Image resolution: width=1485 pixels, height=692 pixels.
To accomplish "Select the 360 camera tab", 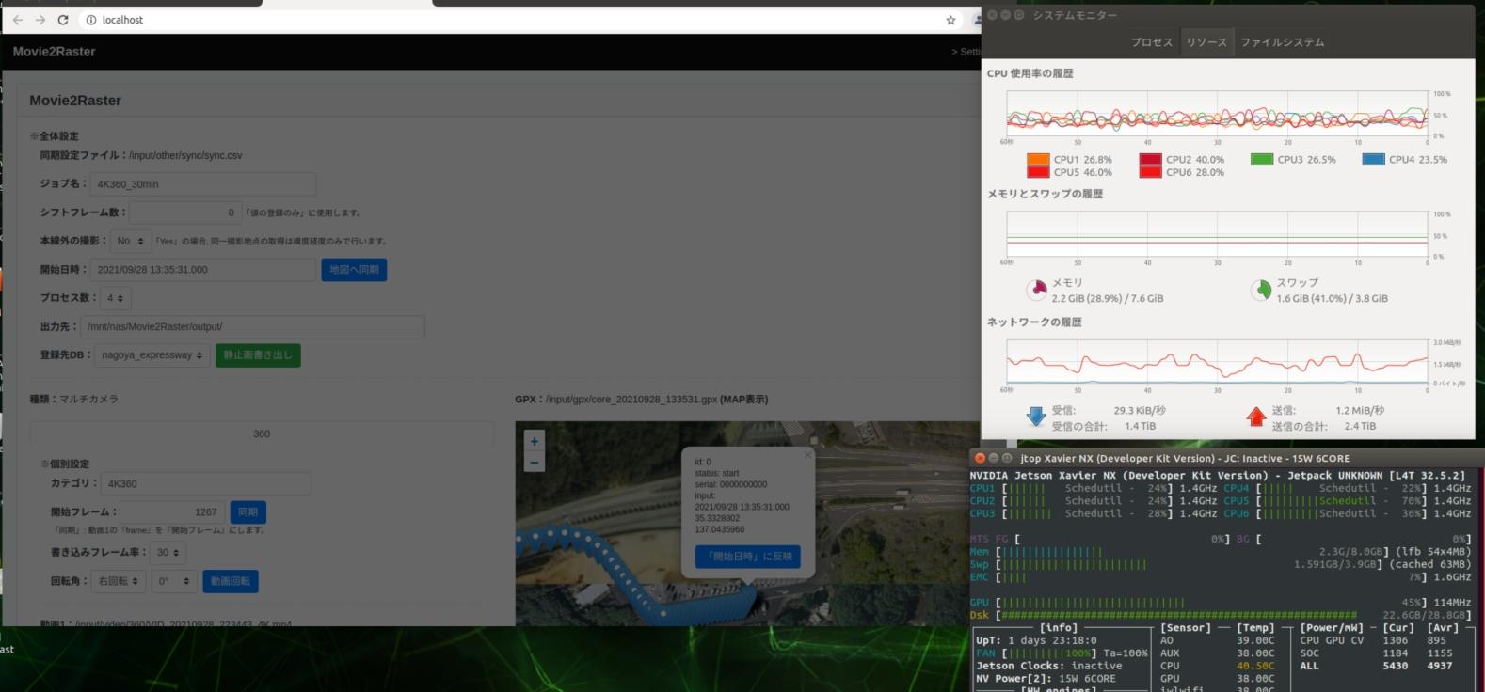I will tap(262, 433).
